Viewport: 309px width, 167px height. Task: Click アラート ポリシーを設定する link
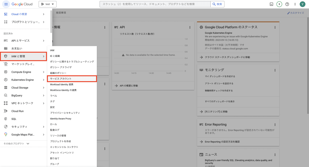click(x=219, y=83)
